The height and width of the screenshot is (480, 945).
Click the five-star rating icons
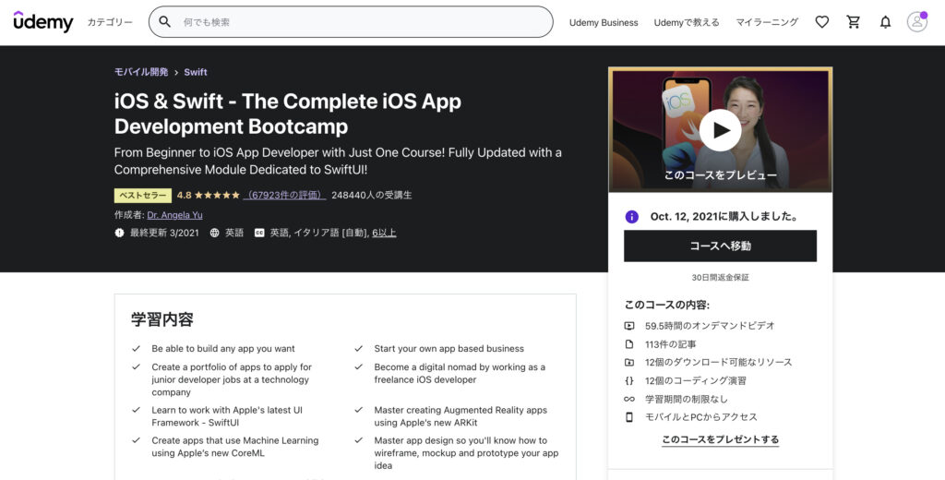(x=217, y=196)
